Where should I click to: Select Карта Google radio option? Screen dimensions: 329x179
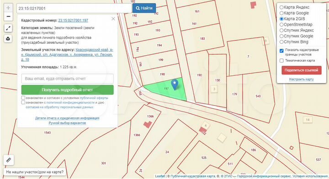point(281,13)
